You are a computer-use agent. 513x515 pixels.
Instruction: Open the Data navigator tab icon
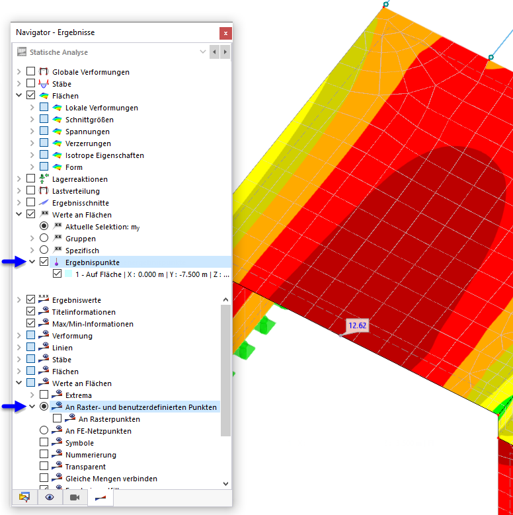(24, 498)
